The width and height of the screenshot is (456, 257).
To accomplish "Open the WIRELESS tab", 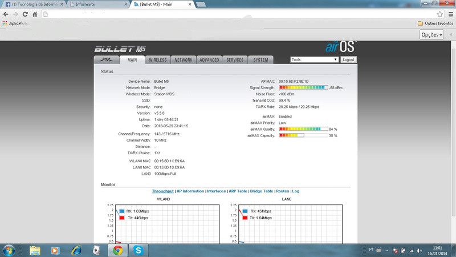I will tap(158, 60).
